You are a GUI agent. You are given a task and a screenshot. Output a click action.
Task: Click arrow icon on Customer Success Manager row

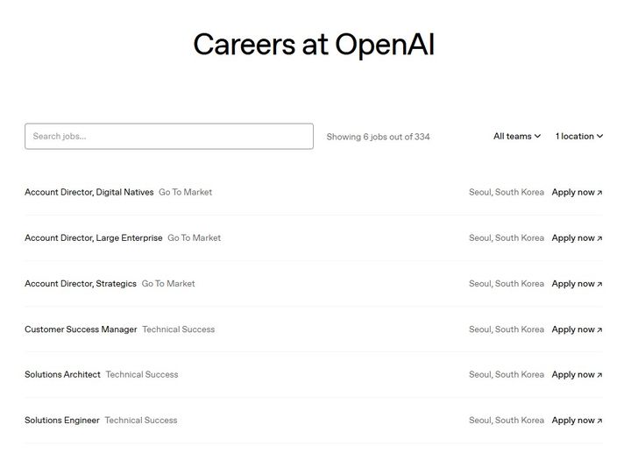(599, 329)
